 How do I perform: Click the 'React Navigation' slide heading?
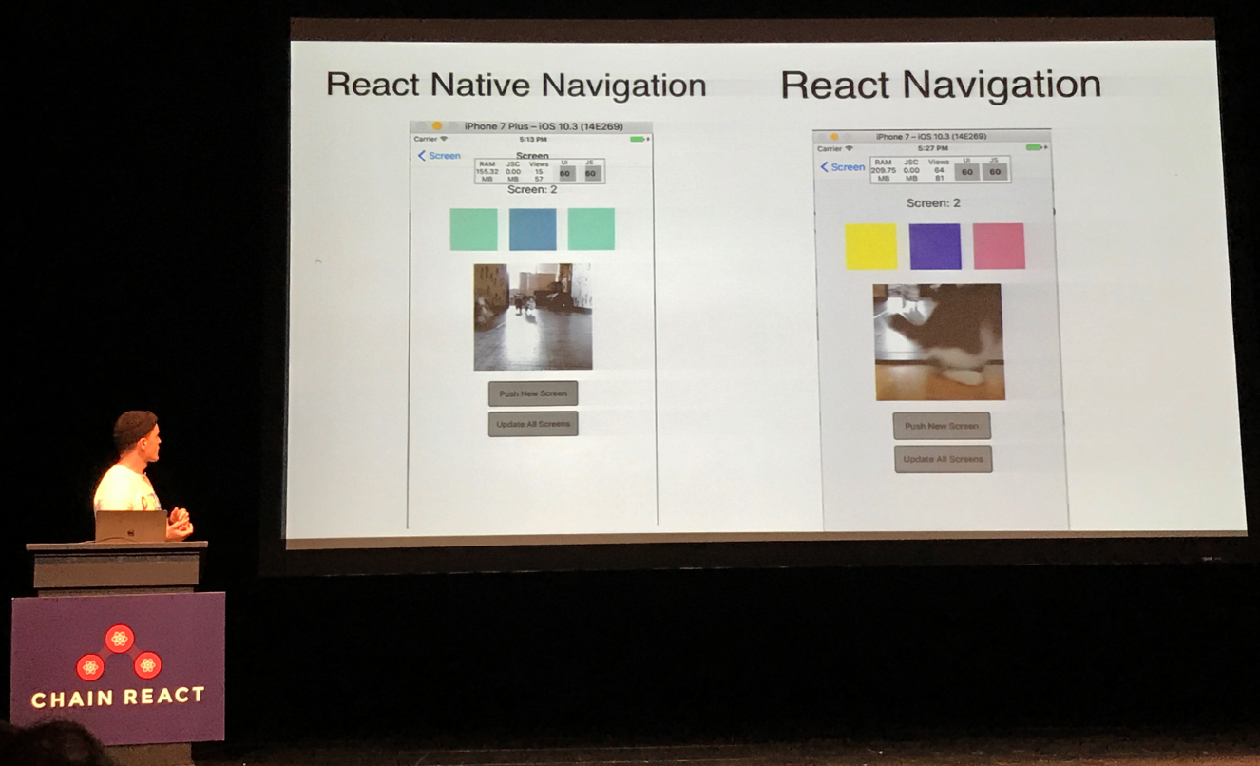tap(941, 85)
